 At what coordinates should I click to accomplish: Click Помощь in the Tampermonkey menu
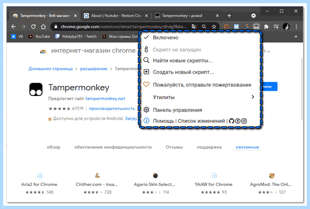[x=163, y=121]
